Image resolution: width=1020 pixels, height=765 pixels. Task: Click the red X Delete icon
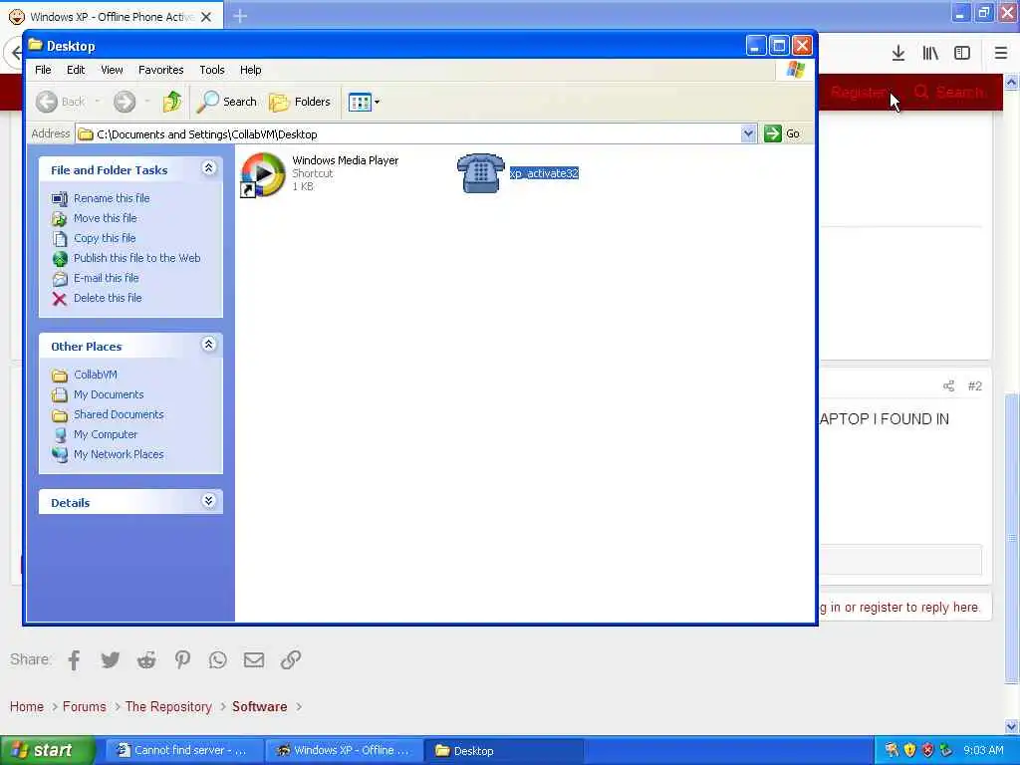[x=59, y=299]
